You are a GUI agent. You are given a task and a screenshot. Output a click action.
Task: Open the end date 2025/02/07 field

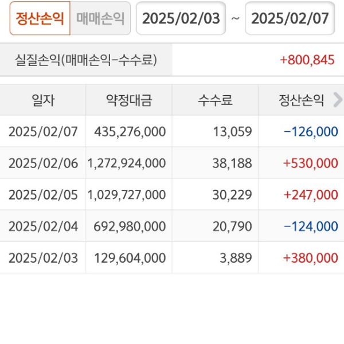(290, 18)
